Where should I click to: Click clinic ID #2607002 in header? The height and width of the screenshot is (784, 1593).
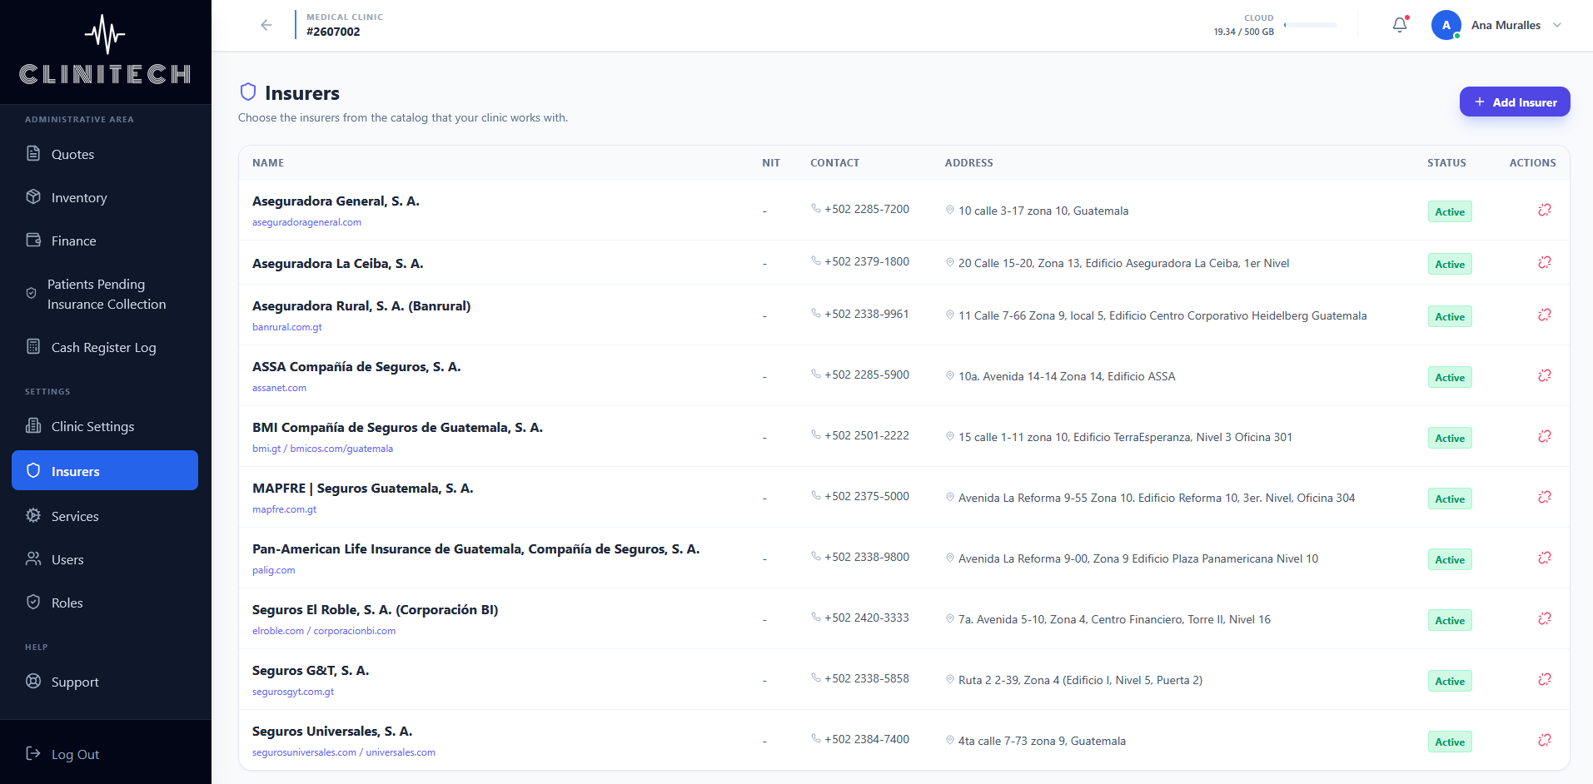coord(333,32)
